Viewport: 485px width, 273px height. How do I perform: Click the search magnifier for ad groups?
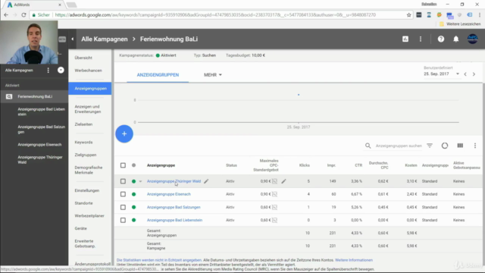[x=368, y=146]
